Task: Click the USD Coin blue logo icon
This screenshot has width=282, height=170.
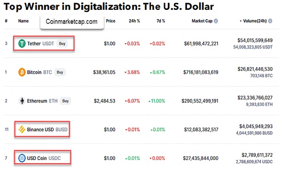Action: point(22,158)
